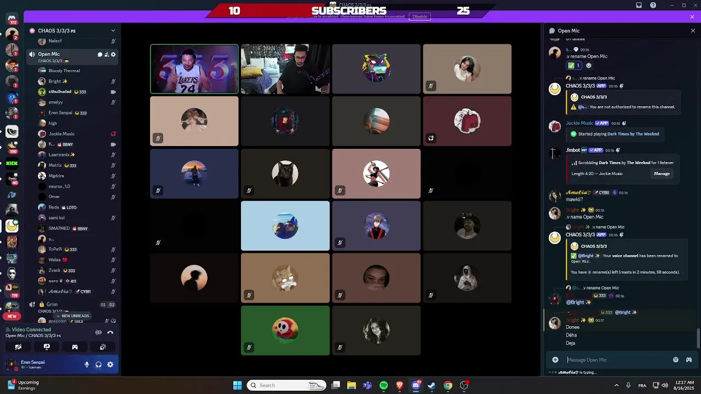Screen dimensions: 701x394
Task: Start screen sharing from voice panel
Action: [x=47, y=347]
